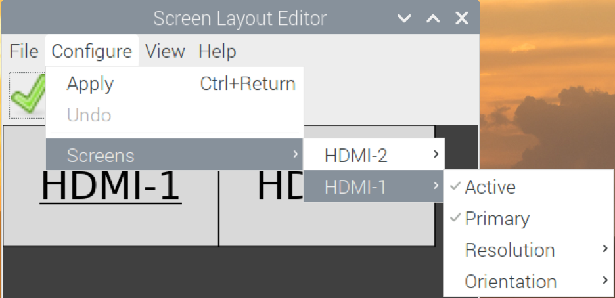The height and width of the screenshot is (298, 615).
Task: Open the View menu
Action: pyautogui.click(x=165, y=51)
